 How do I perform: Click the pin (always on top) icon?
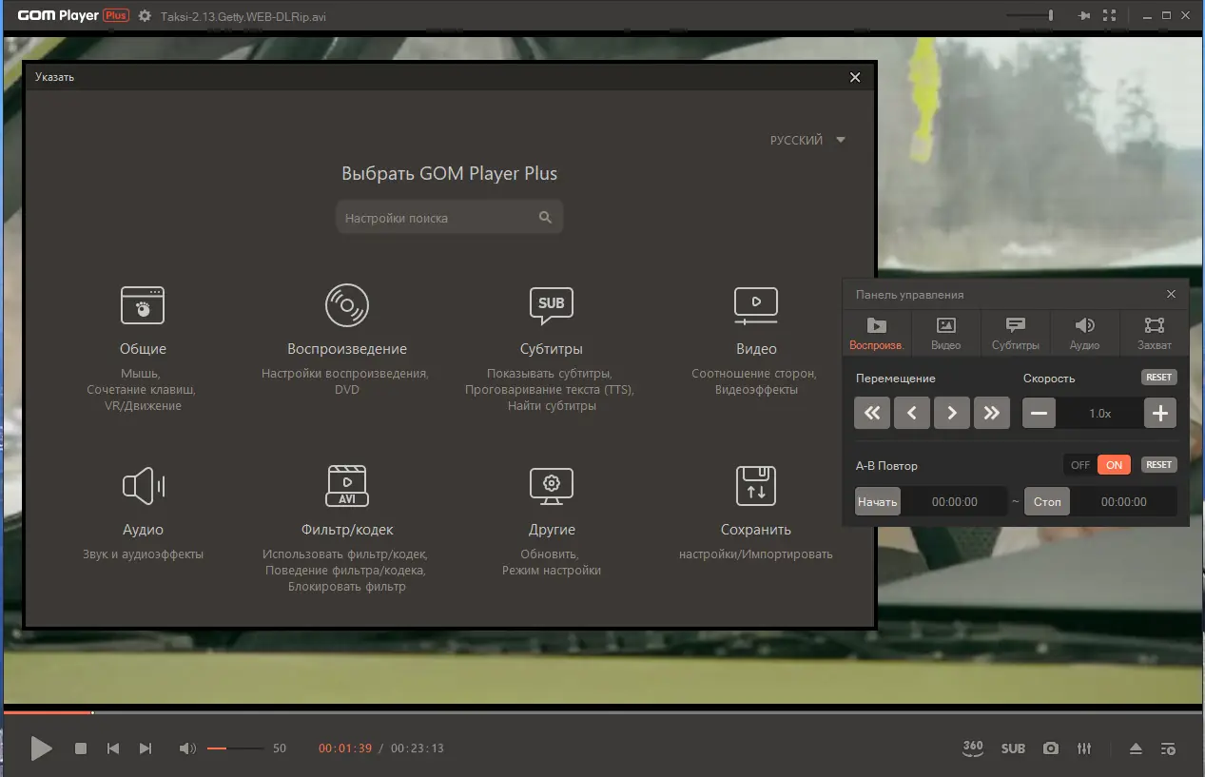[x=1083, y=16]
